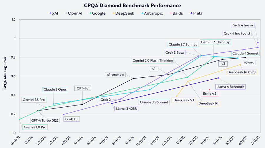Click the Claude 3.7 Sonnet label
The height and width of the screenshot is (148, 265).
click(x=183, y=45)
